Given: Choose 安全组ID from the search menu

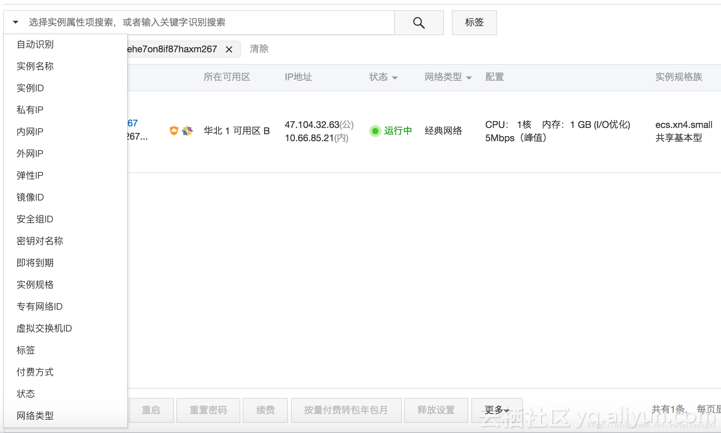Looking at the screenshot, I should pyautogui.click(x=66, y=219).
